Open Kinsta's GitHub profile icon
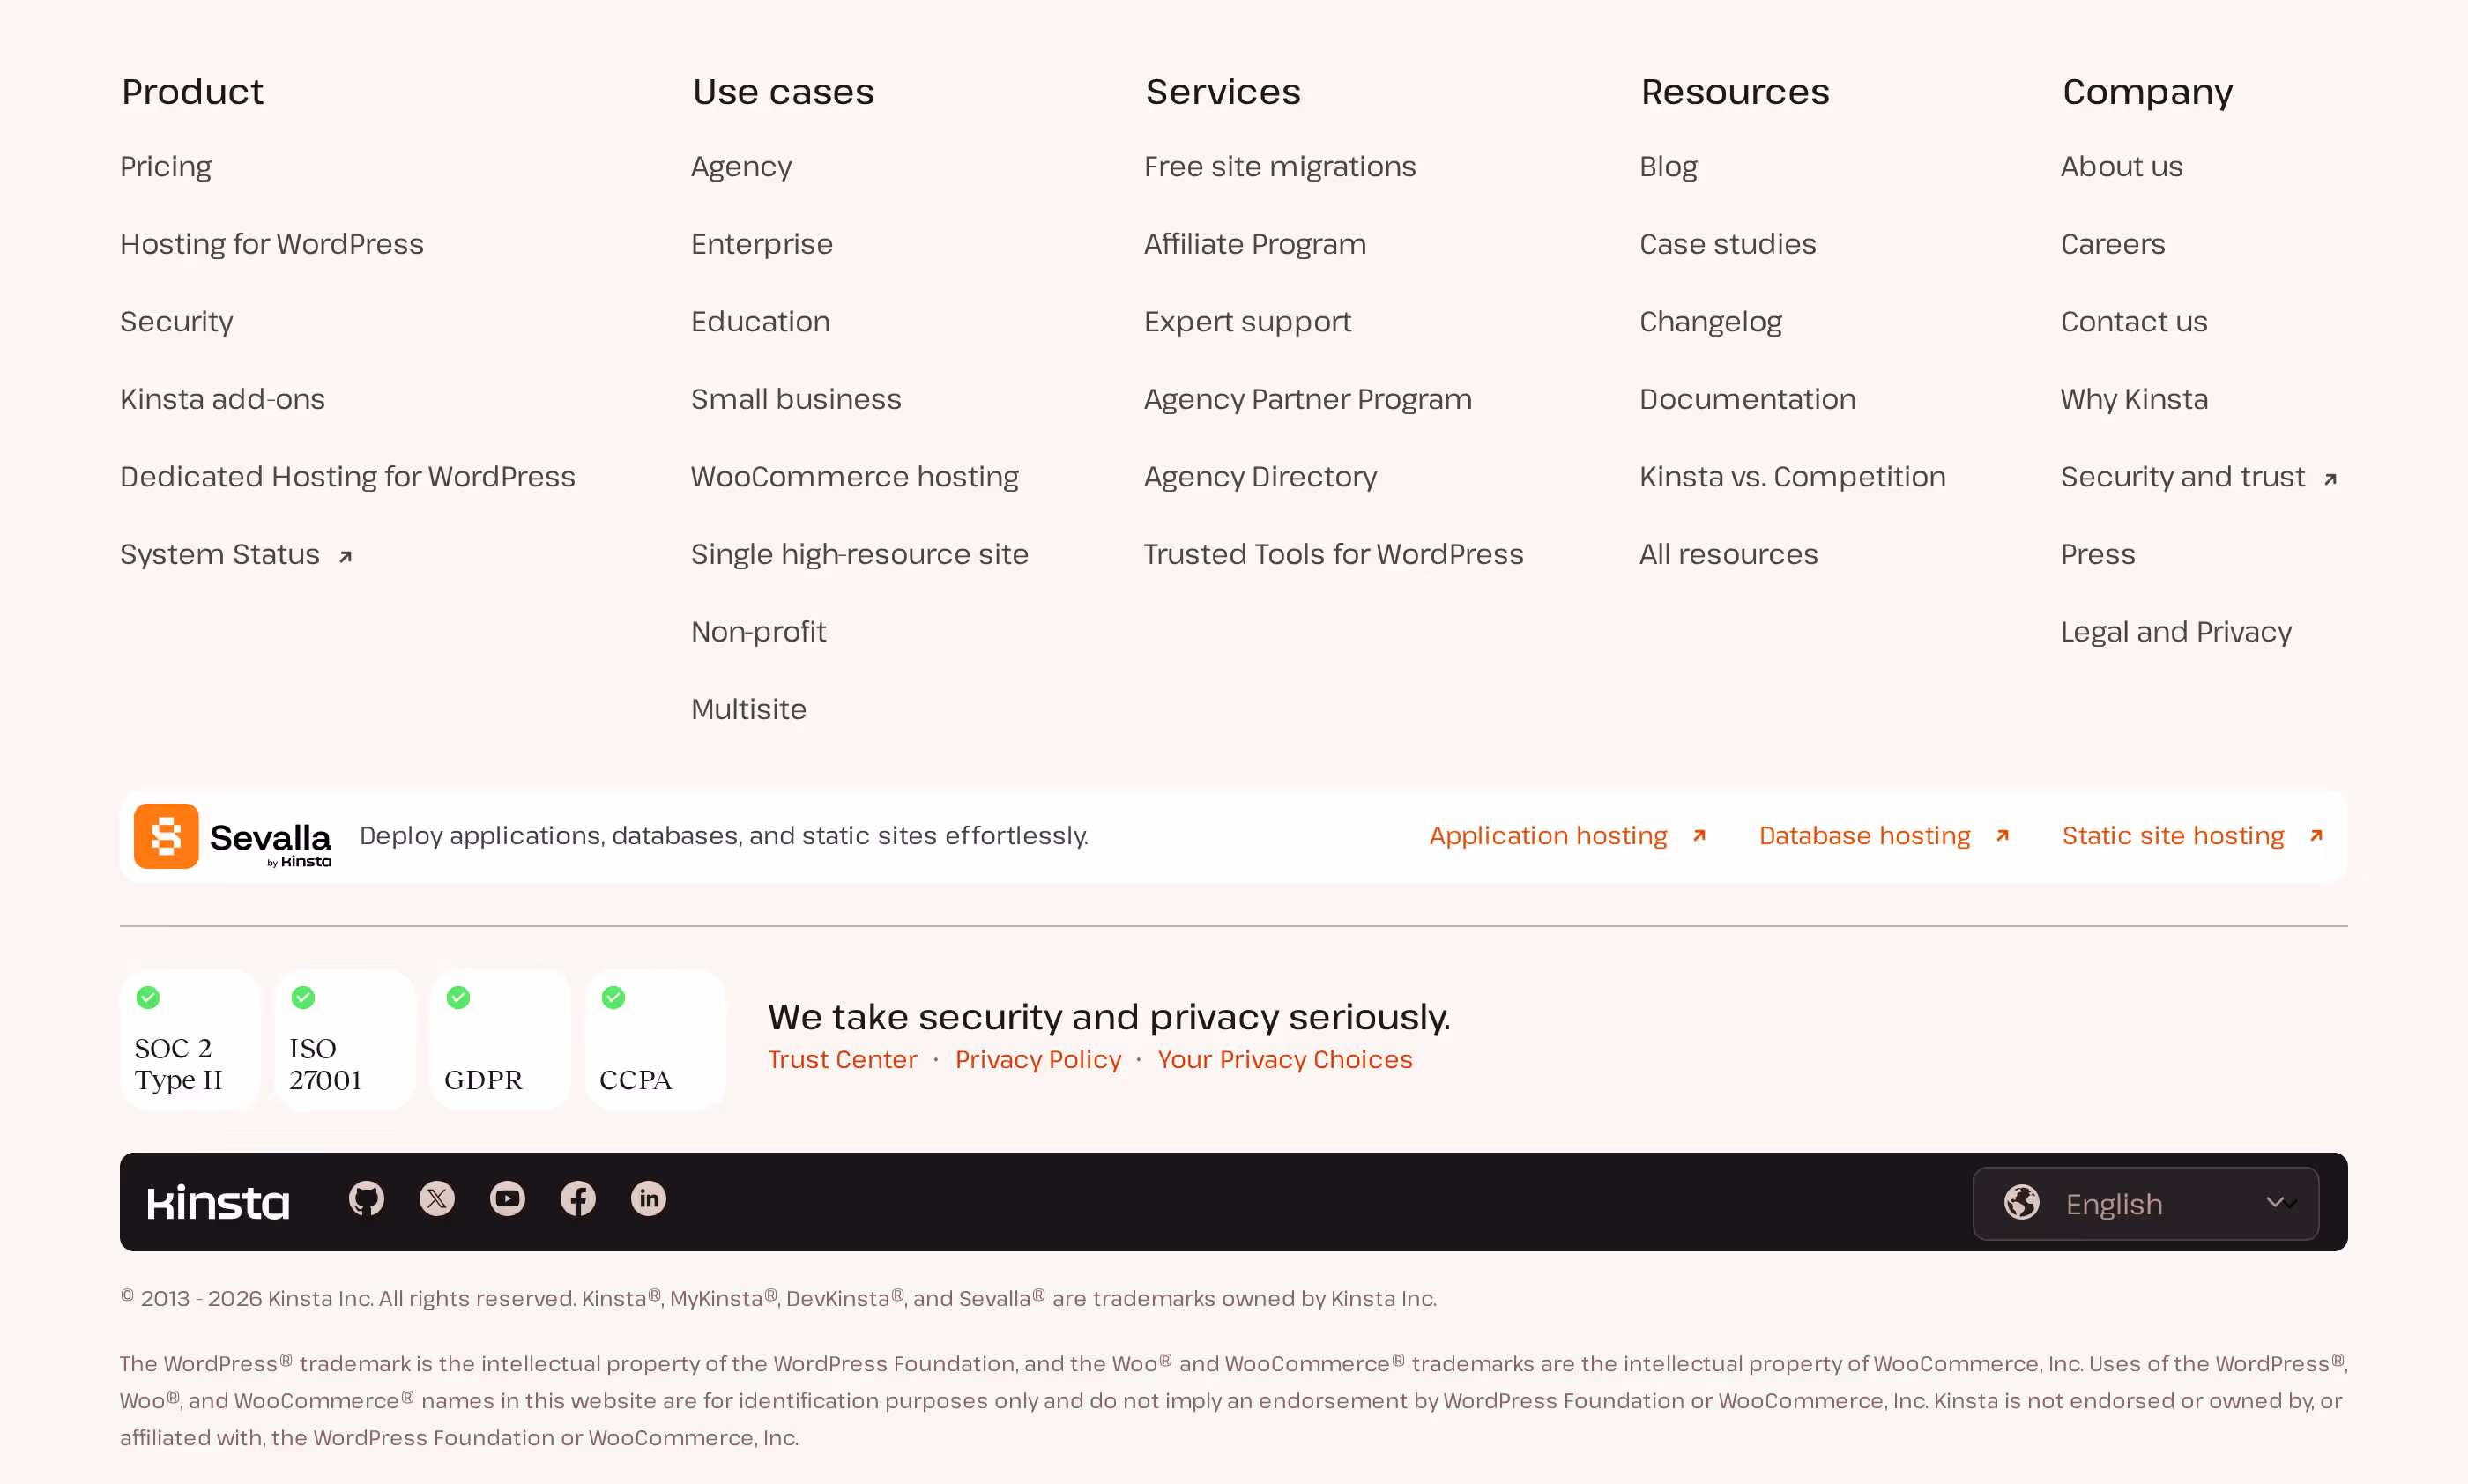 pos(366,1198)
